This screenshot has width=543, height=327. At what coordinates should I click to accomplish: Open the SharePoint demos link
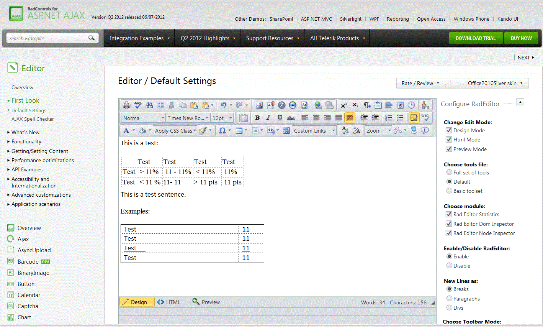[281, 19]
